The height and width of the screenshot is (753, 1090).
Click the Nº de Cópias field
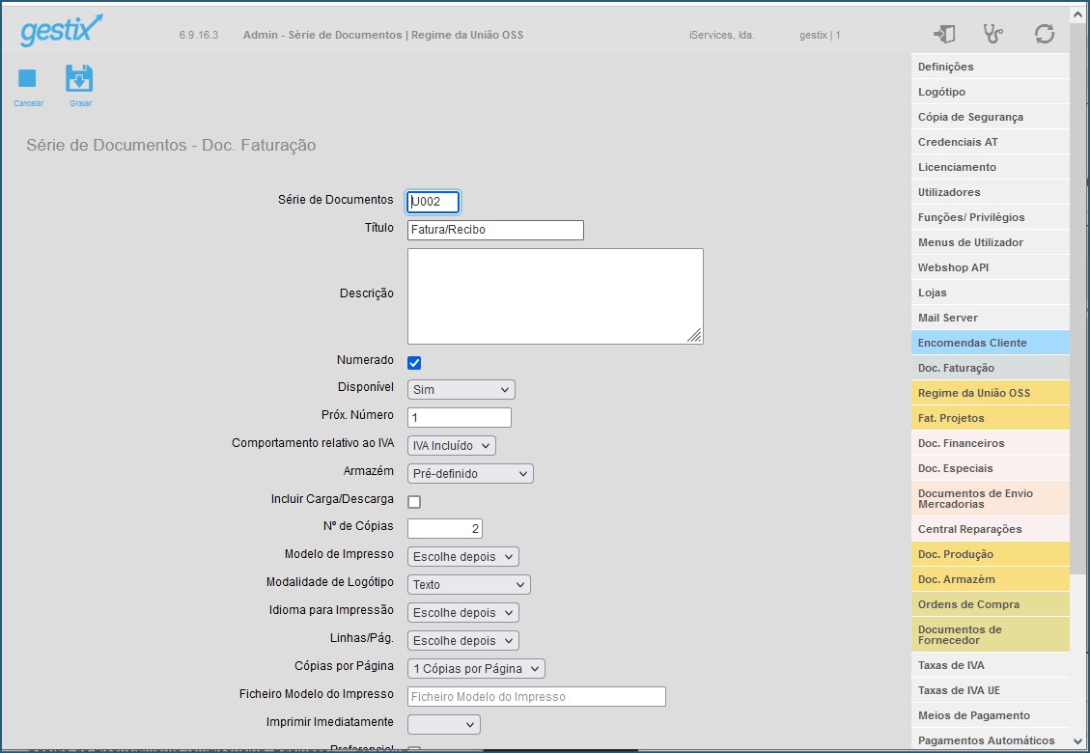(445, 528)
